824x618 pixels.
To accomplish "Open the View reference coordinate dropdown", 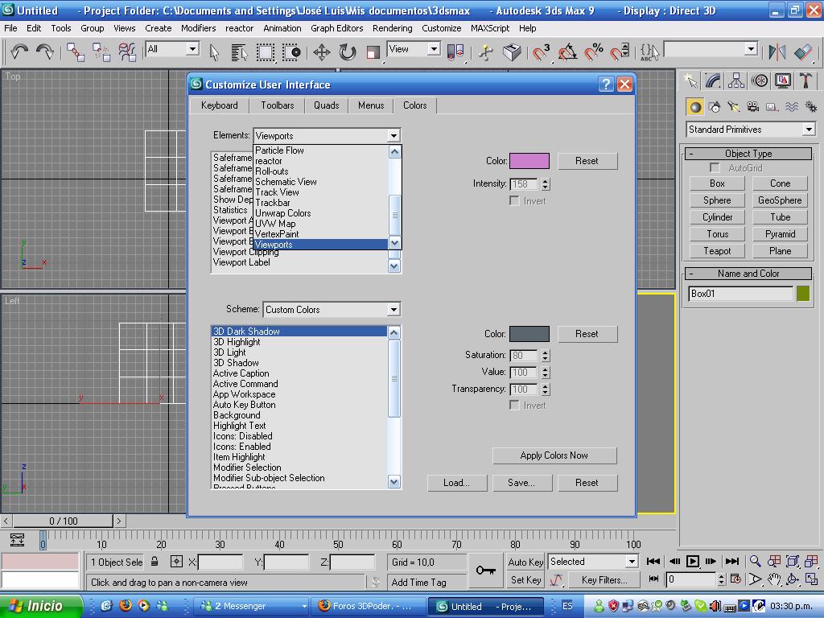I will point(414,49).
